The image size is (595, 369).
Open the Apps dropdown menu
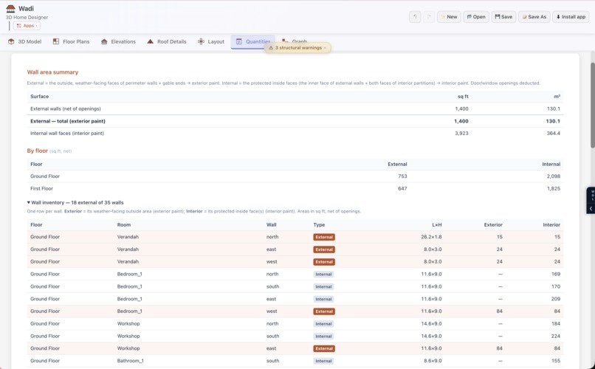pos(27,26)
